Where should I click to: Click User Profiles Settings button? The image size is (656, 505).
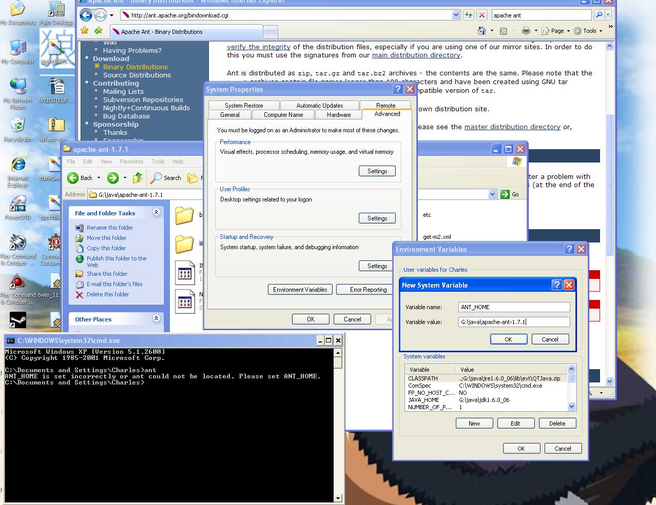point(377,218)
